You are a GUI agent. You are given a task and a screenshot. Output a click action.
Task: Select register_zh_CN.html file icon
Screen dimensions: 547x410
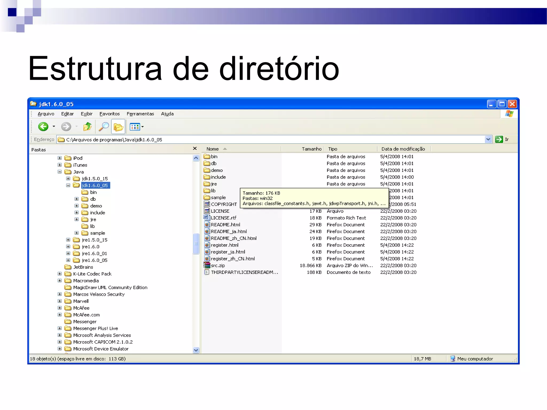tap(207, 259)
